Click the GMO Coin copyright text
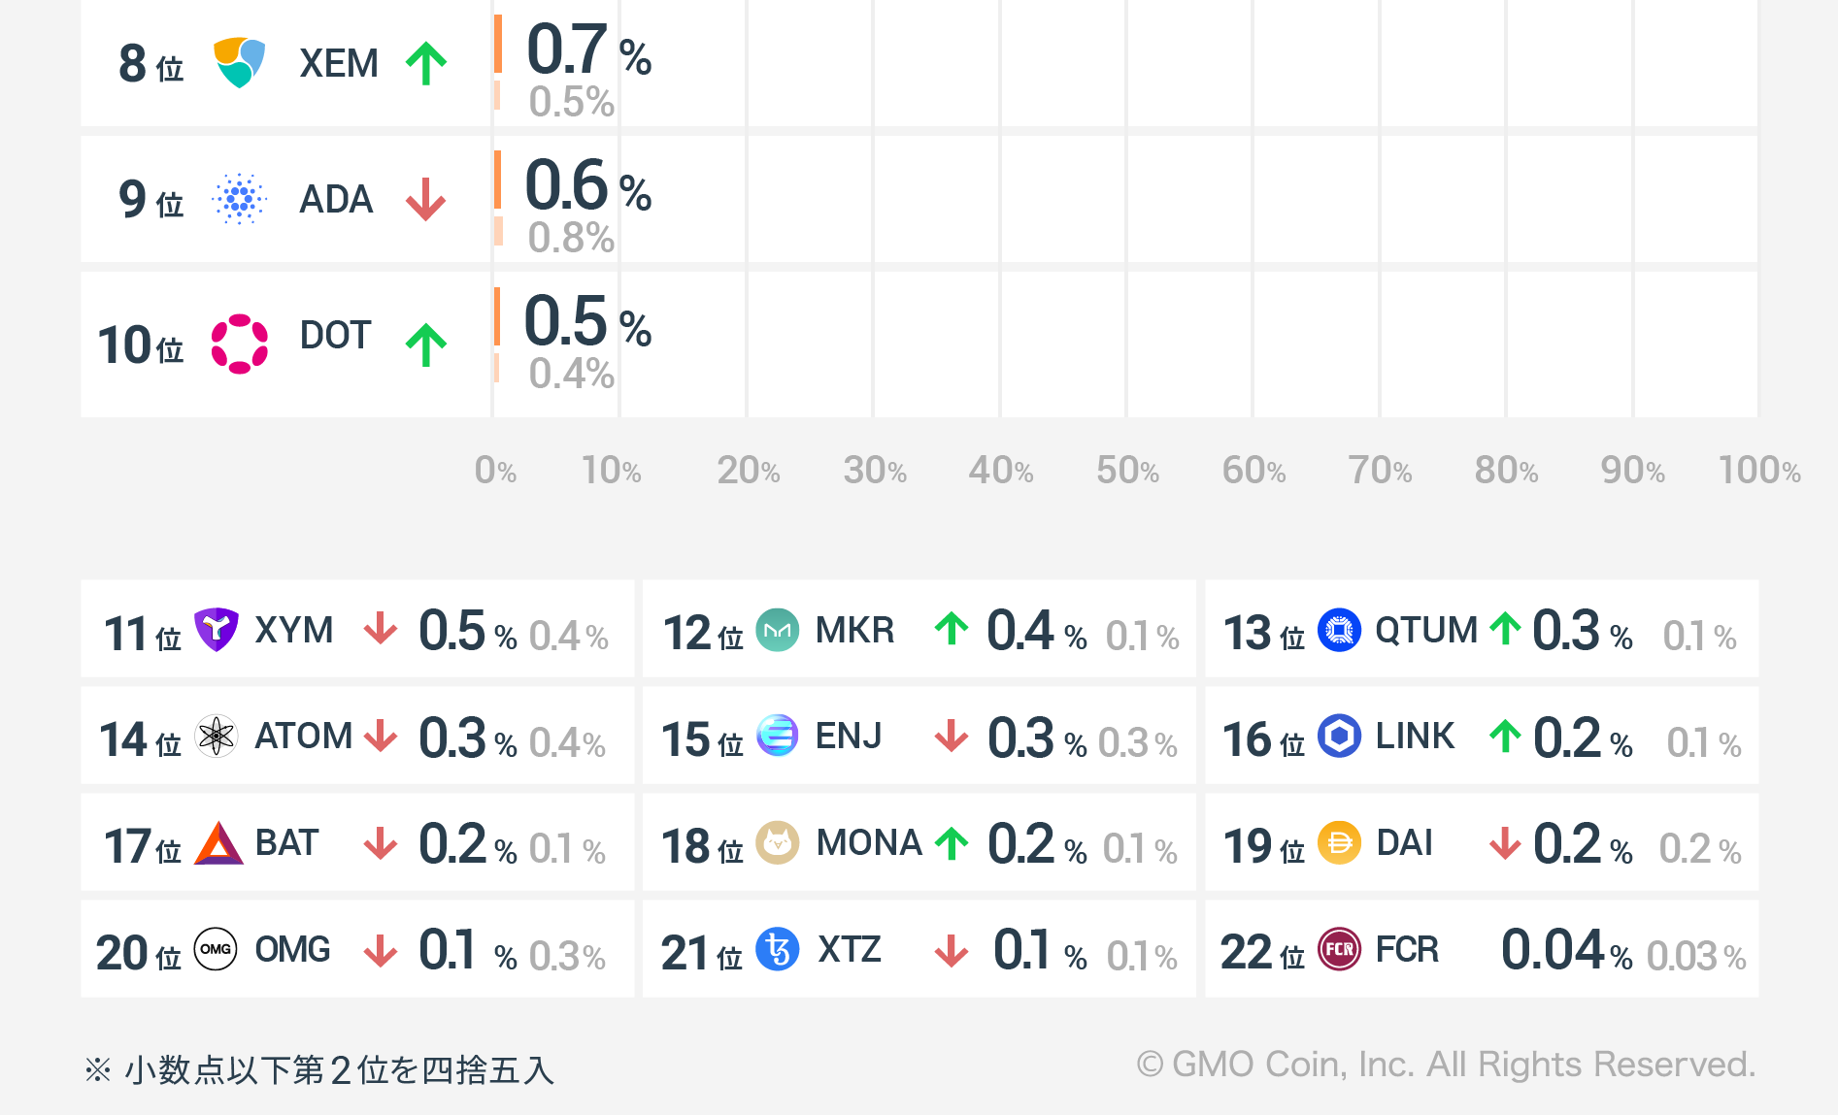The image size is (1838, 1115). point(1446,1065)
